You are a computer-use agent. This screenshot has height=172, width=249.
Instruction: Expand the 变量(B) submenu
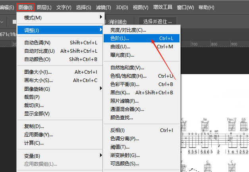click(60, 156)
